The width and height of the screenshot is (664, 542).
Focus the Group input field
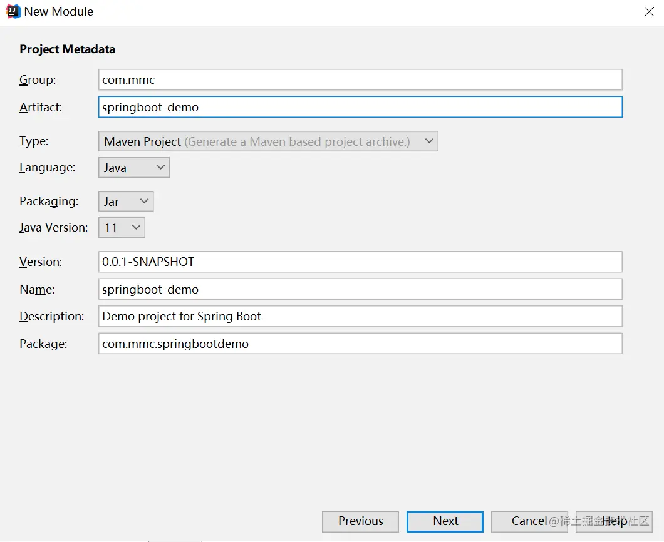pyautogui.click(x=360, y=79)
